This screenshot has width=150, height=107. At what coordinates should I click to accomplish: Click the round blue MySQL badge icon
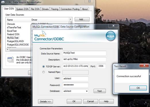(x=111, y=36)
